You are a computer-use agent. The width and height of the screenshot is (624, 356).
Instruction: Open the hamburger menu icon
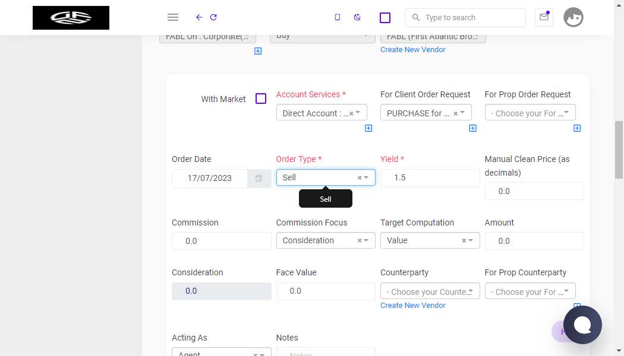coord(173,17)
